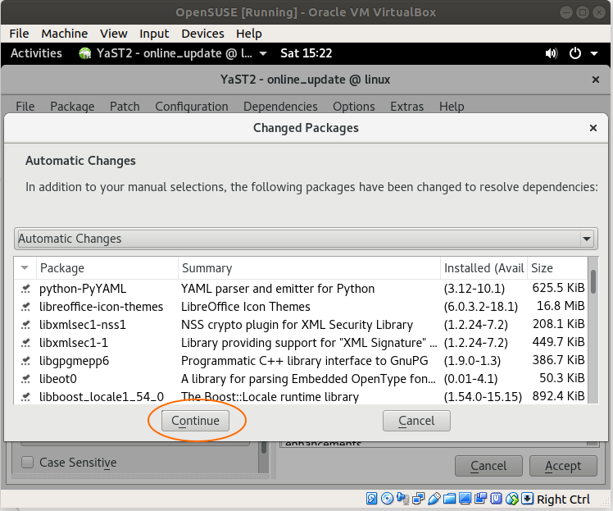The image size is (613, 511).
Task: Click the mouse integration icon in VirtualBox status bar
Action: tap(511, 499)
